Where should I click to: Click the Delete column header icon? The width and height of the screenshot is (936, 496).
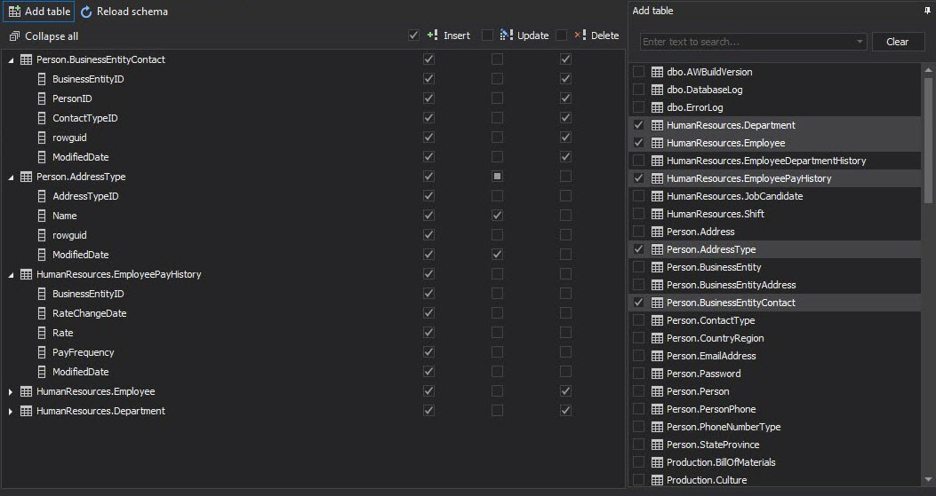click(580, 35)
